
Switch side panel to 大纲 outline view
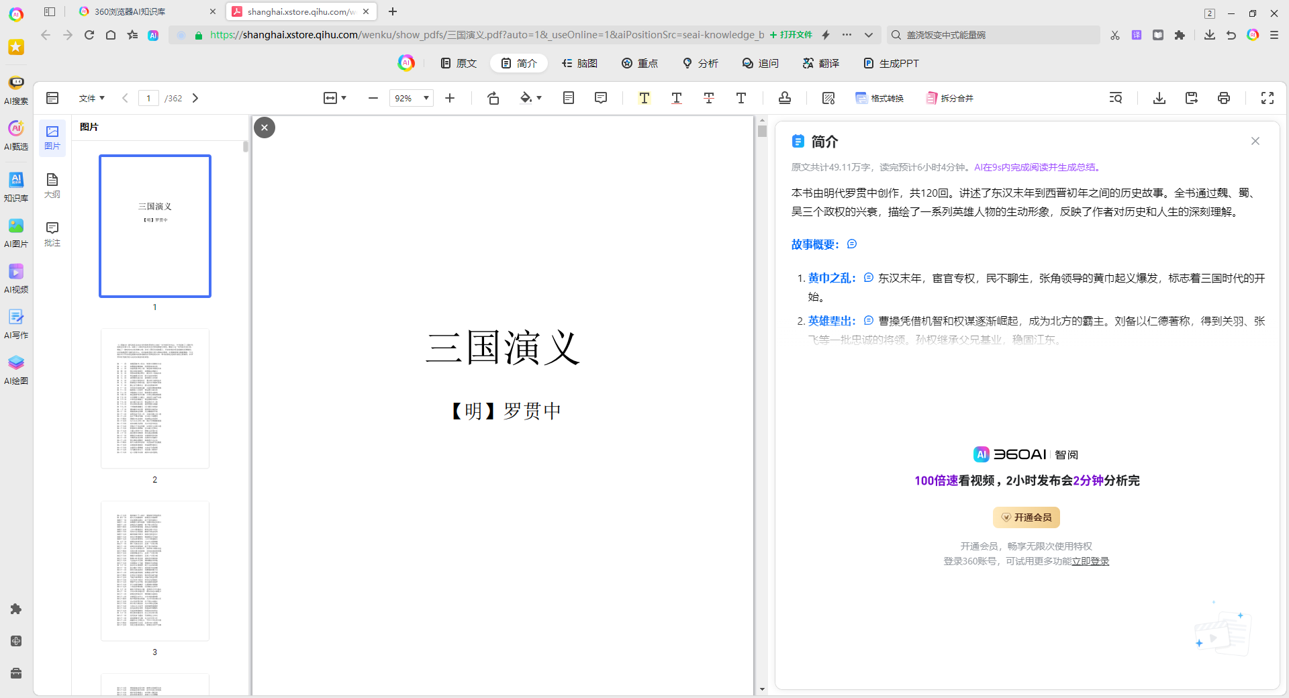(52, 185)
